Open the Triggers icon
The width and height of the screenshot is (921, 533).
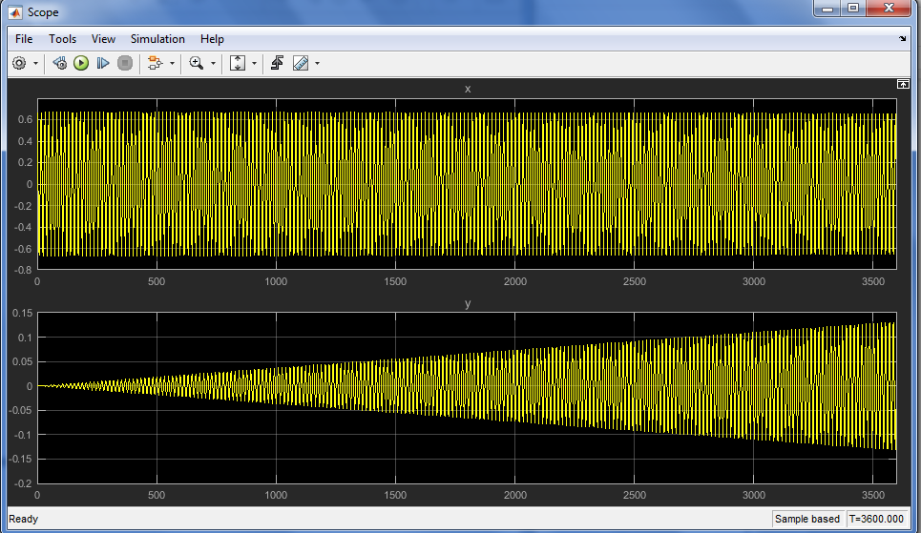(x=277, y=63)
